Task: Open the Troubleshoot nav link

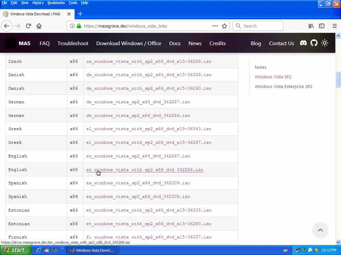Action: pyautogui.click(x=73, y=43)
